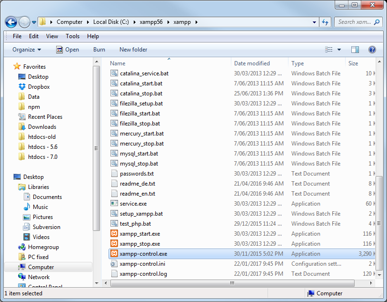Click the xampp_start.exe application icon
The image size is (387, 302).
pyautogui.click(x=114, y=234)
